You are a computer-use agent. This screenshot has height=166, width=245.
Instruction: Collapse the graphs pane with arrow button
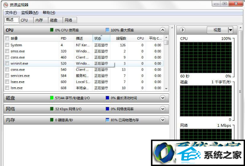coord(183,30)
